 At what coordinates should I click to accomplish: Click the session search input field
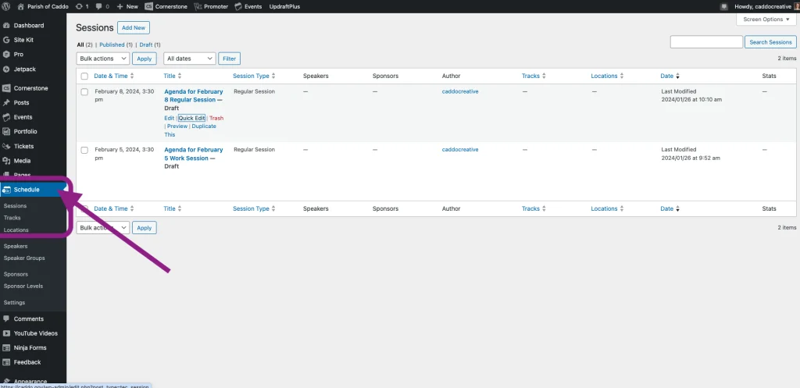pos(705,42)
